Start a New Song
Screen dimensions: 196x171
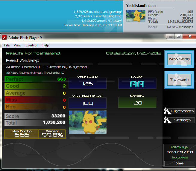pos(179,59)
